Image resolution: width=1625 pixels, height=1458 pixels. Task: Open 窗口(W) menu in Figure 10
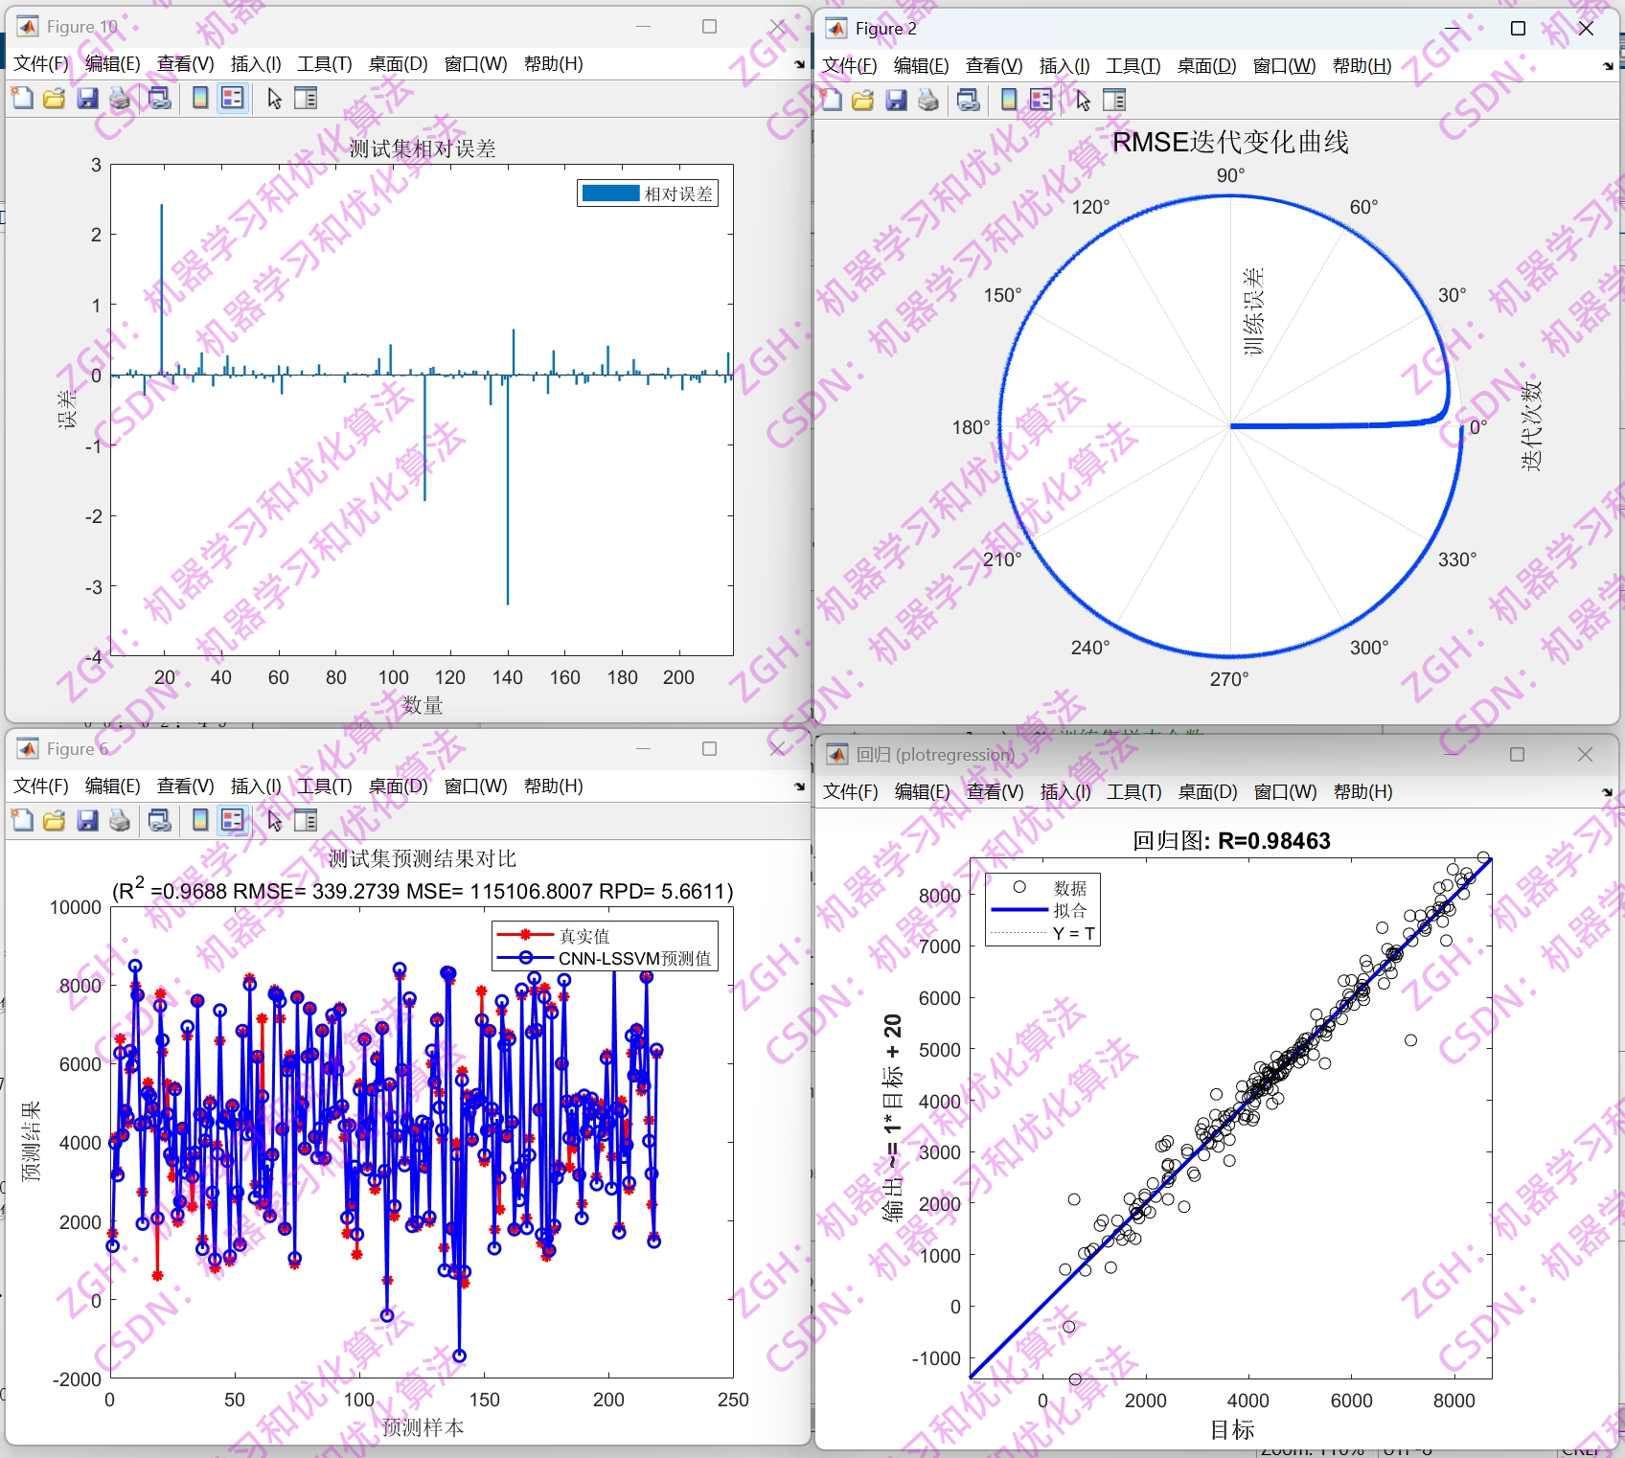pos(476,63)
